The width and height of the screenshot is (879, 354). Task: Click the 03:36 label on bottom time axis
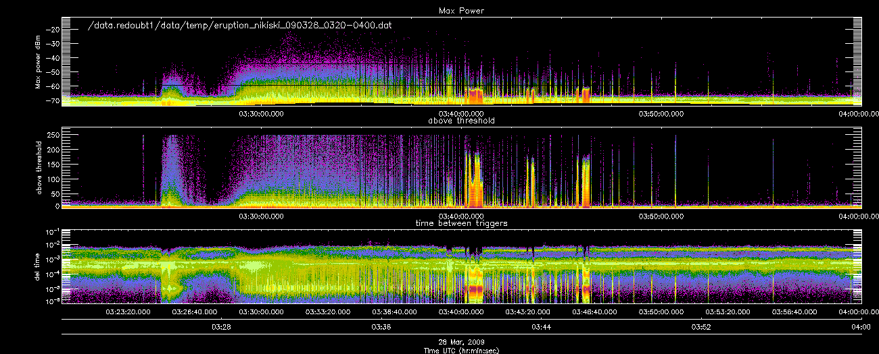coord(381,327)
